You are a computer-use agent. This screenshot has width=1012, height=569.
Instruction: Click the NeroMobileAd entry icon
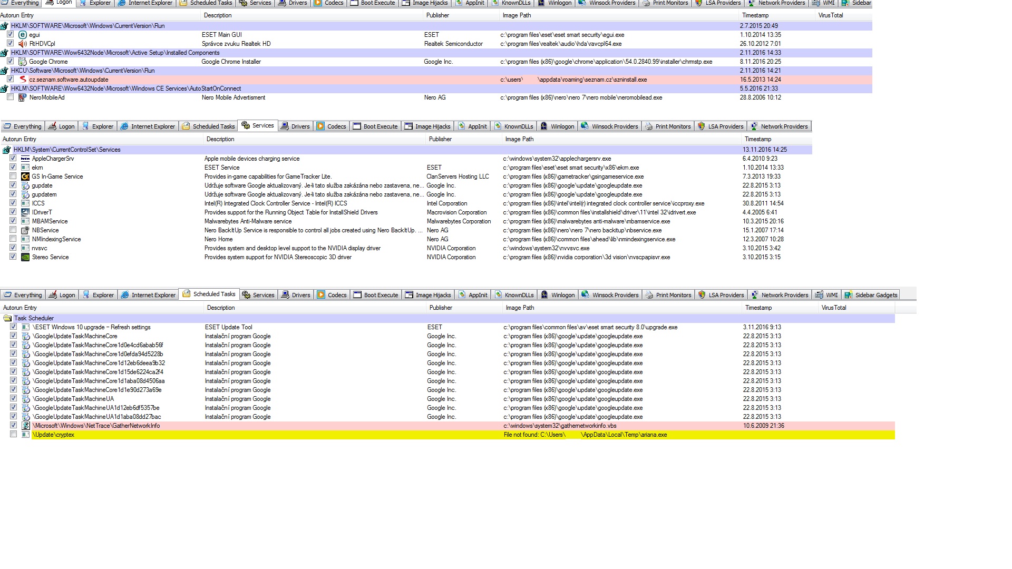tap(22, 97)
